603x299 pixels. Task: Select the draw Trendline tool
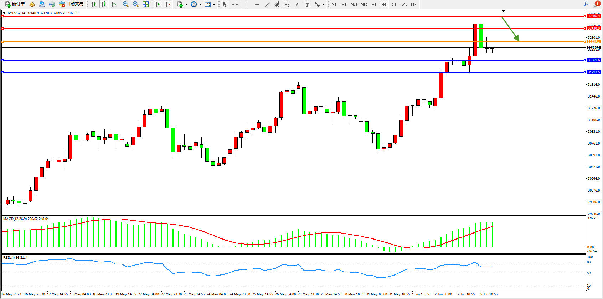click(267, 4)
